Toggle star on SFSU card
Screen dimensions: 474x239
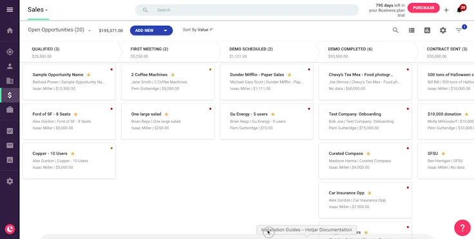click(443, 154)
